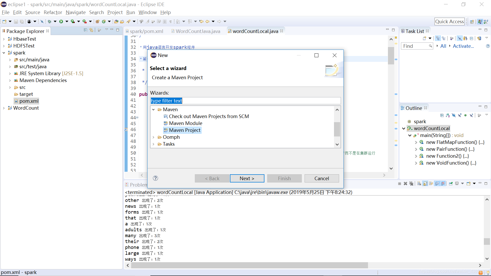
Task: Click Remove All Terminated Launches icon
Action: point(411,183)
